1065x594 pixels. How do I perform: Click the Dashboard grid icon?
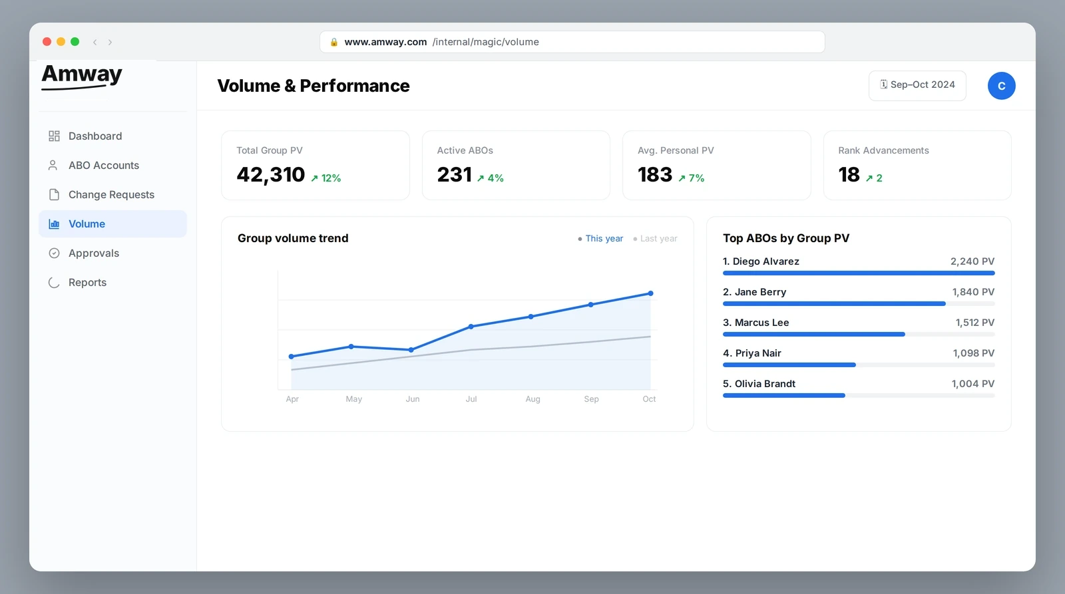tap(54, 136)
